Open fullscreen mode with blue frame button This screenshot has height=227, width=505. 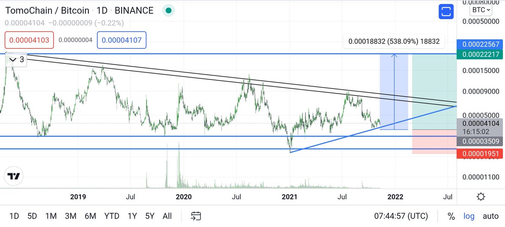[x=446, y=11]
